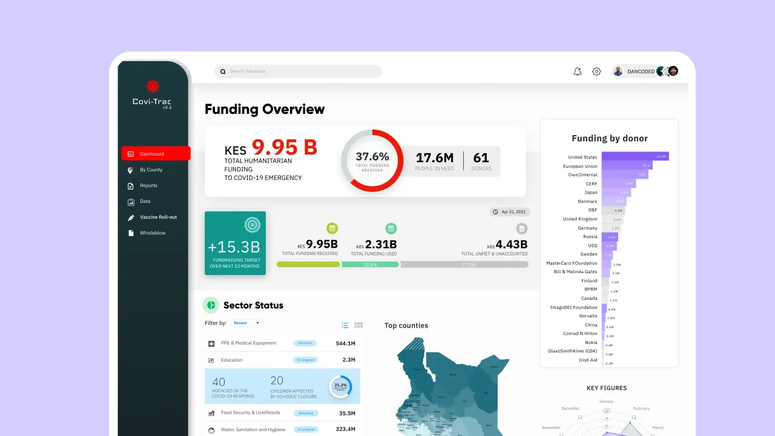The image size is (775, 436).
Task: Click the MasterCard Foundation donor label
Action: [x=572, y=263]
